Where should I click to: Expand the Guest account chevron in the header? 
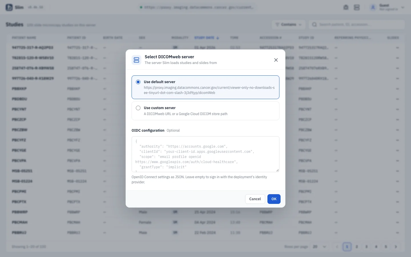click(x=403, y=7)
